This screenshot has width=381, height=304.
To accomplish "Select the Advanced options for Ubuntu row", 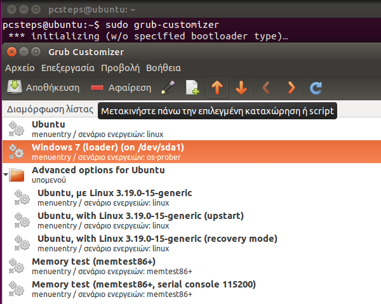I will pyautogui.click(x=192, y=175).
